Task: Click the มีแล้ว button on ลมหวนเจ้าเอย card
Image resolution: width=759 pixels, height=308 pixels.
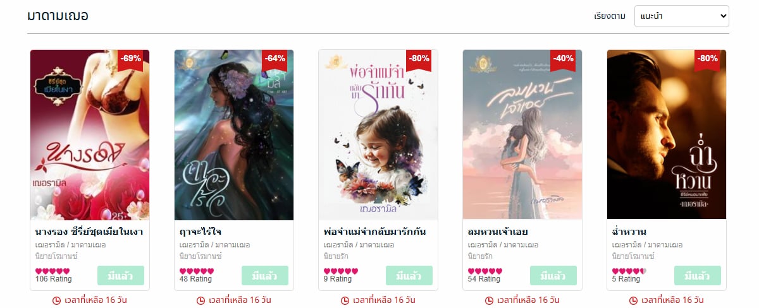Action: 553,276
